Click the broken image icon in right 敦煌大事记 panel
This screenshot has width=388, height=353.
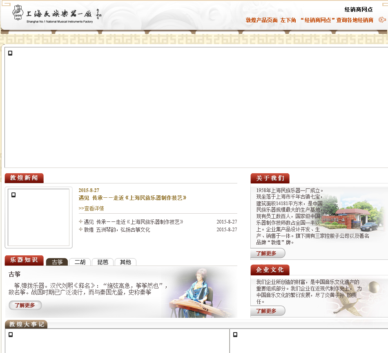pos(235,335)
